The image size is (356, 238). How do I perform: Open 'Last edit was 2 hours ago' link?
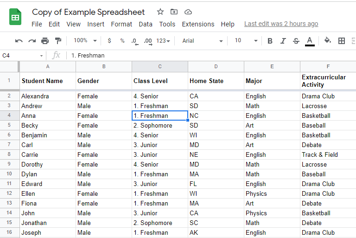pos(281,24)
